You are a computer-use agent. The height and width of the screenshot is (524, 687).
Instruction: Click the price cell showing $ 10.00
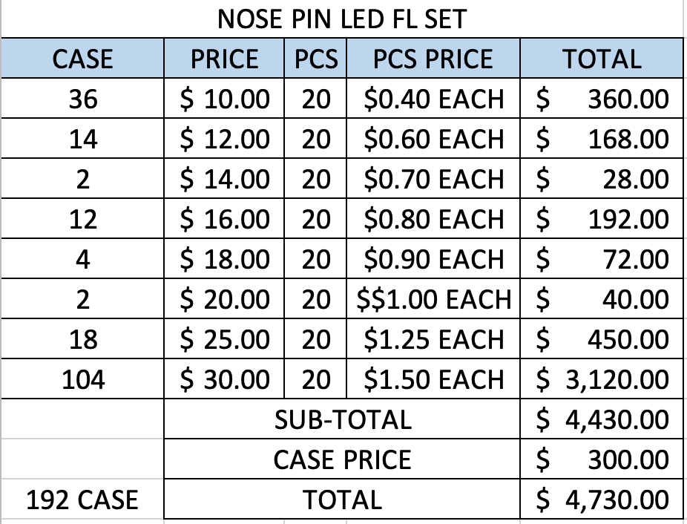coord(225,99)
